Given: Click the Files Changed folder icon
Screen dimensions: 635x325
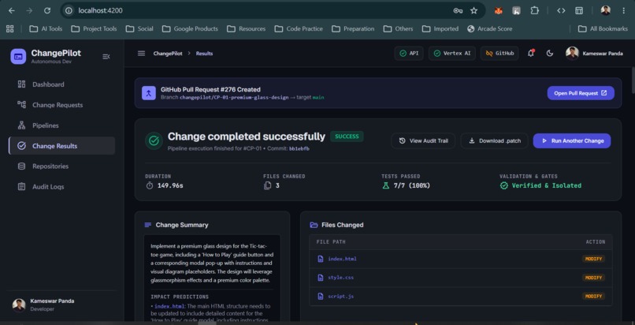Looking at the screenshot, I should tap(314, 225).
